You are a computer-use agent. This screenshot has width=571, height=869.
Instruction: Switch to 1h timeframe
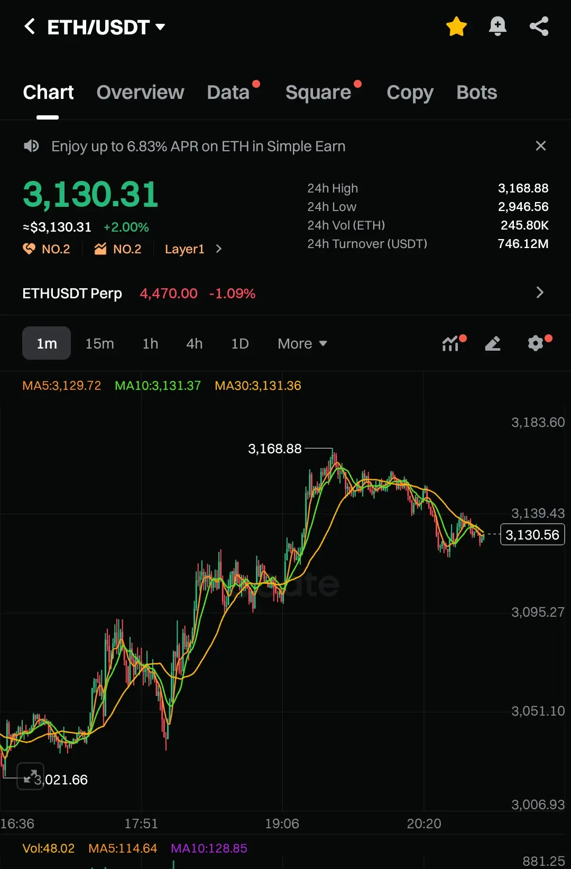click(150, 344)
